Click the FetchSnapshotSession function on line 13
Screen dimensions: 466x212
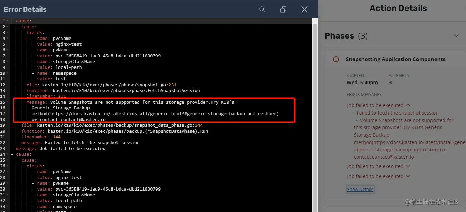[126, 91]
